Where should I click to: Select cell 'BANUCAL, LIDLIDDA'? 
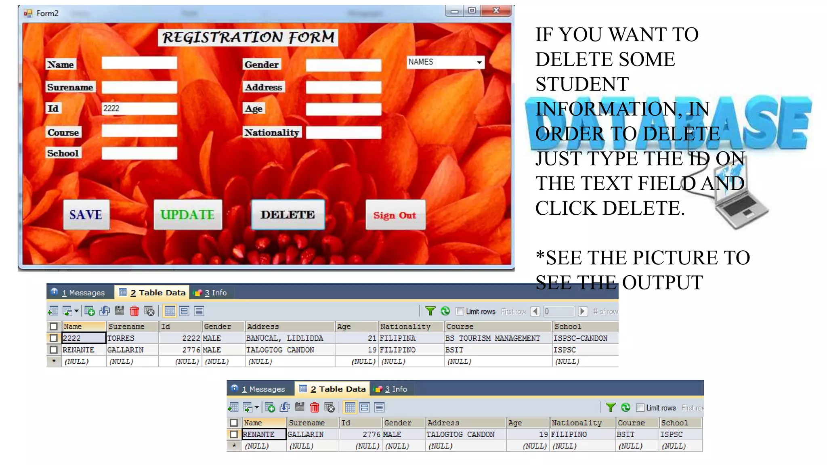[x=290, y=338]
